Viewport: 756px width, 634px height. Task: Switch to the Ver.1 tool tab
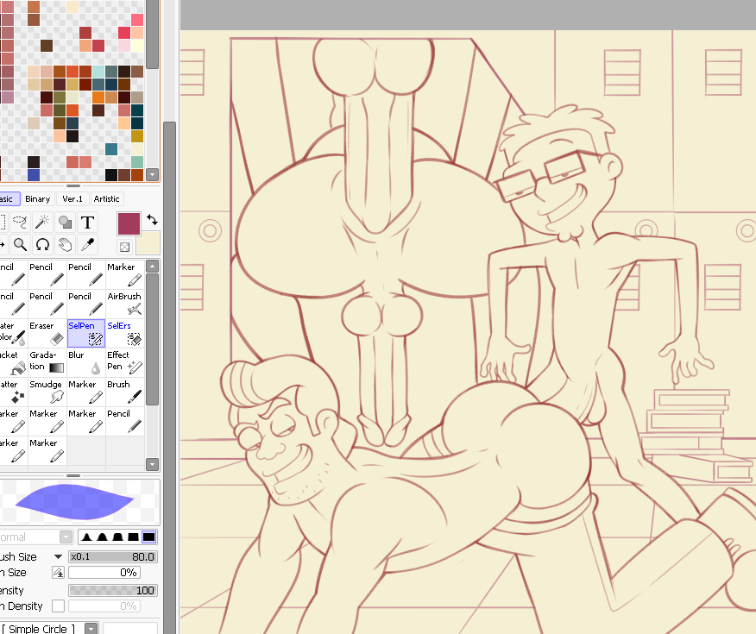tap(72, 198)
